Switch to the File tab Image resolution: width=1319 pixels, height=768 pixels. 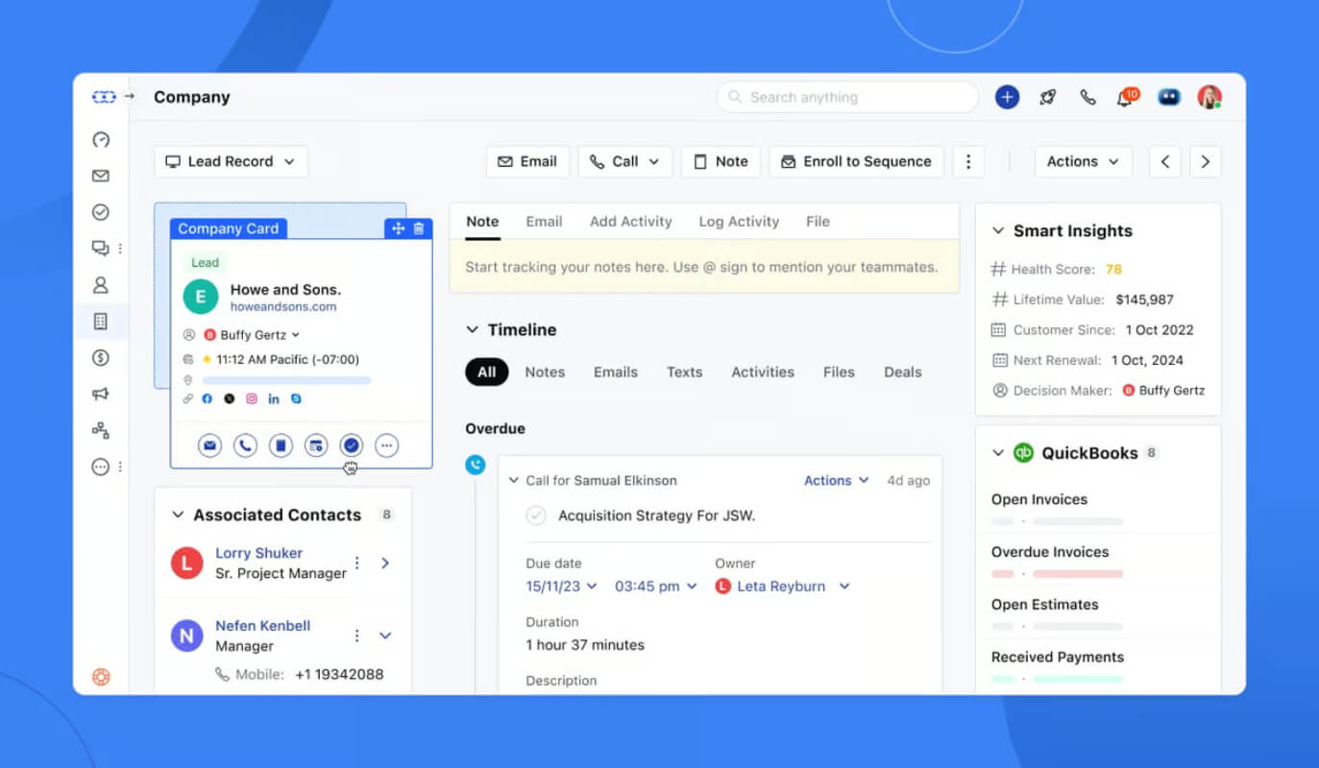pyautogui.click(x=818, y=221)
